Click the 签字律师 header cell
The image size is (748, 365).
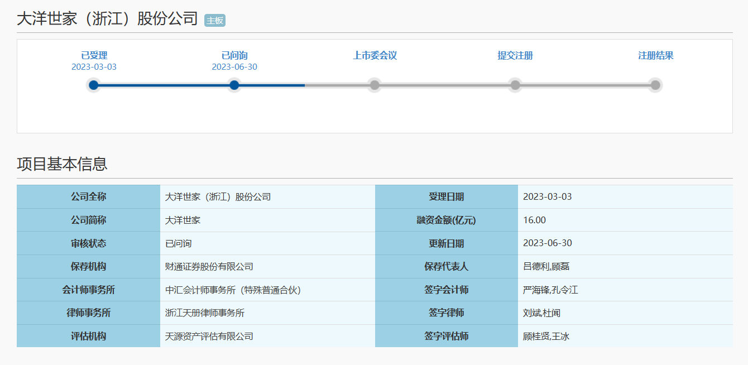pos(447,313)
